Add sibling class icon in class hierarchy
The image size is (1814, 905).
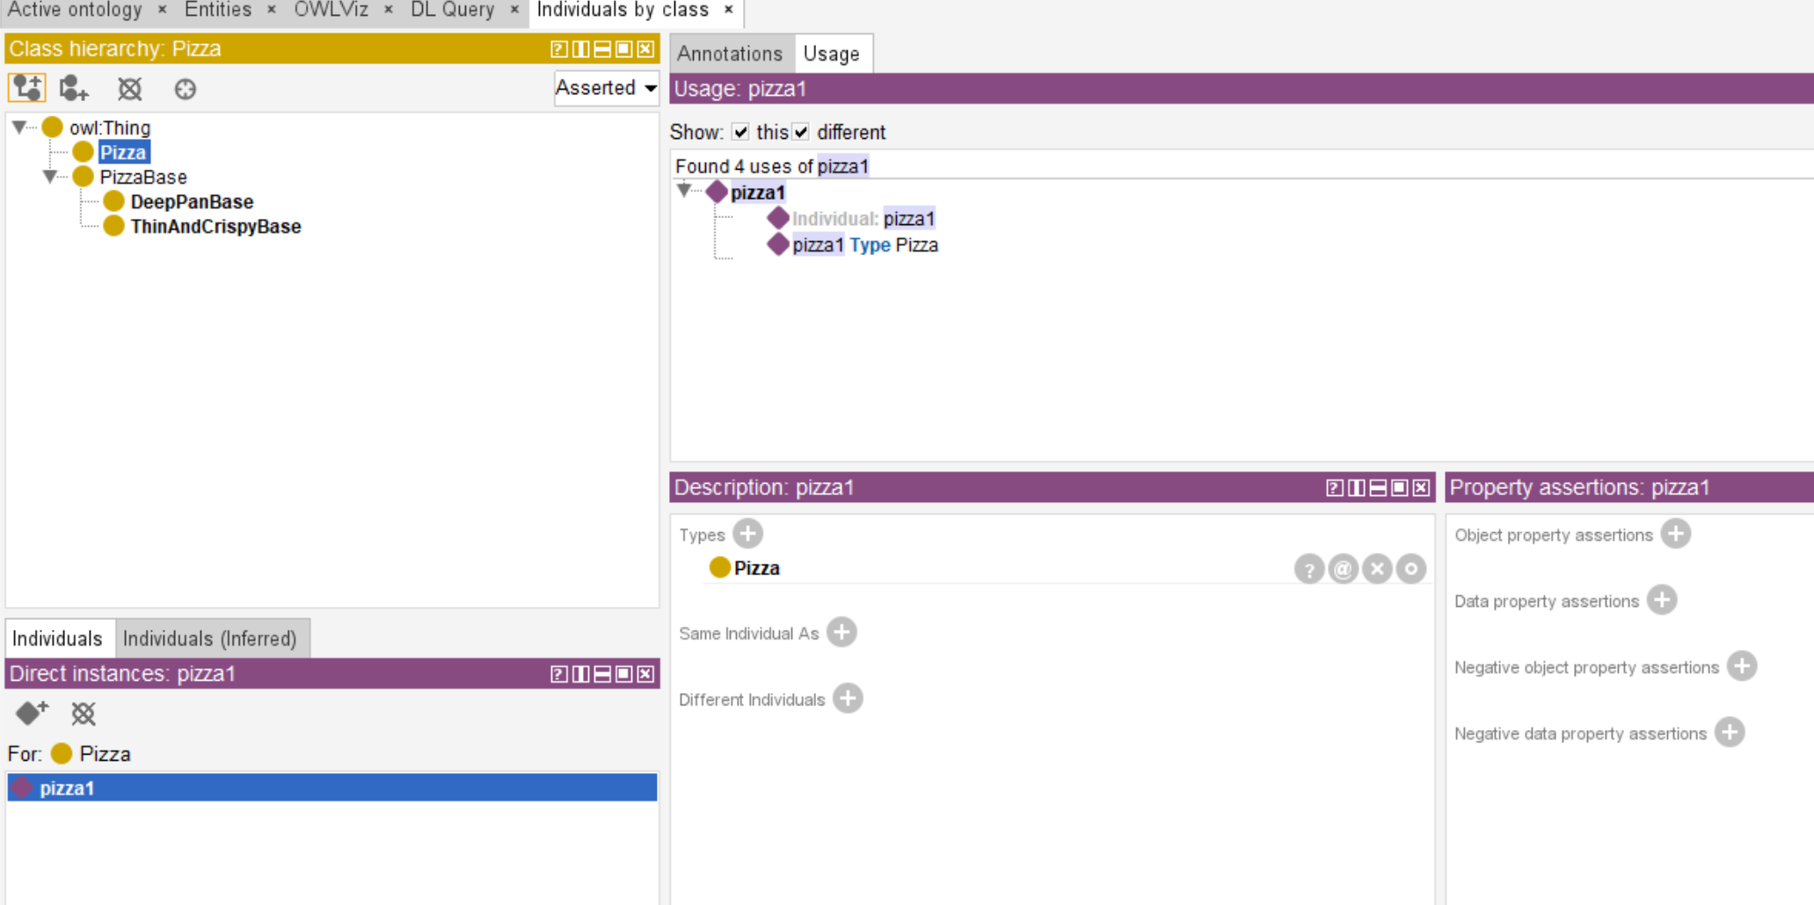[74, 88]
